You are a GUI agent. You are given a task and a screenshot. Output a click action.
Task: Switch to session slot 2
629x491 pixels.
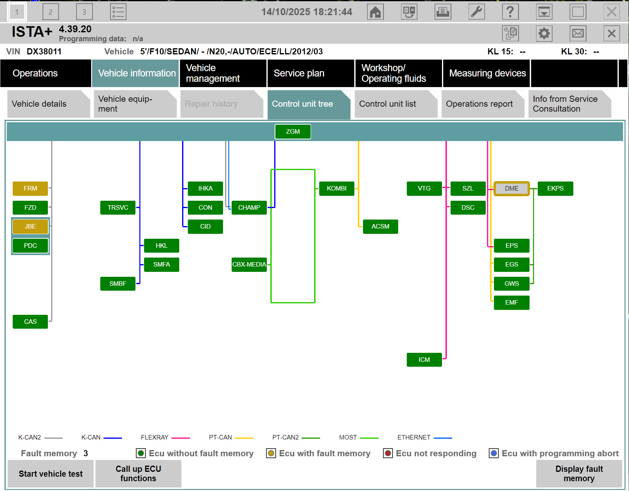(x=51, y=12)
